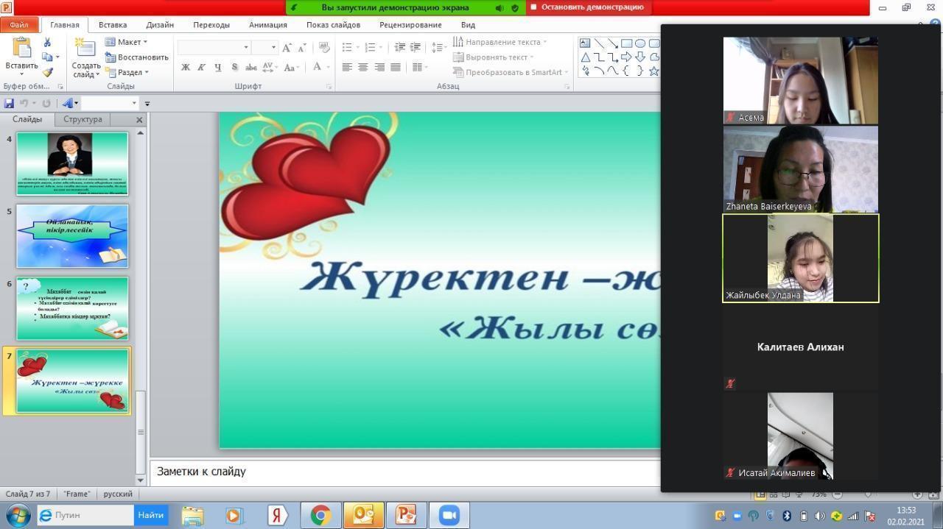Open the font name combo box
The image size is (943, 529).
click(x=214, y=47)
